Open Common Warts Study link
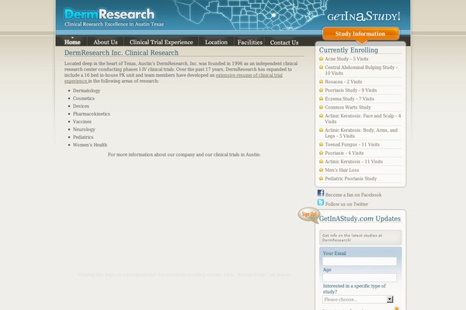The width and height of the screenshot is (466, 310). coord(348,108)
